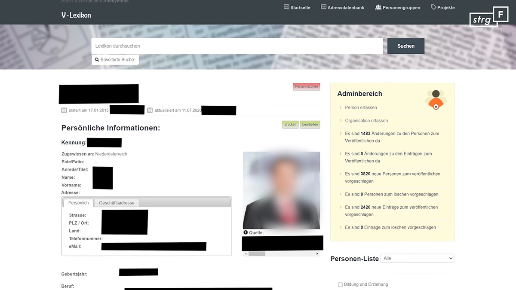The image size is (516, 290).
Task: Click the 'erstellt am 17.01.2015' text
Action: (89, 110)
